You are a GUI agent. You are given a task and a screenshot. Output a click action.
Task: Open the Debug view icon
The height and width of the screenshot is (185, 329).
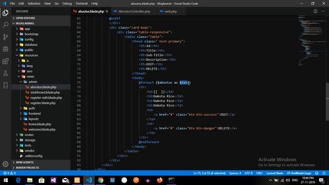coord(6,49)
